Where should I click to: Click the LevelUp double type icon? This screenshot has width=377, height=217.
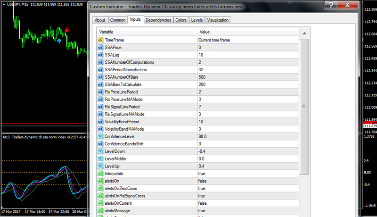pos(100,166)
